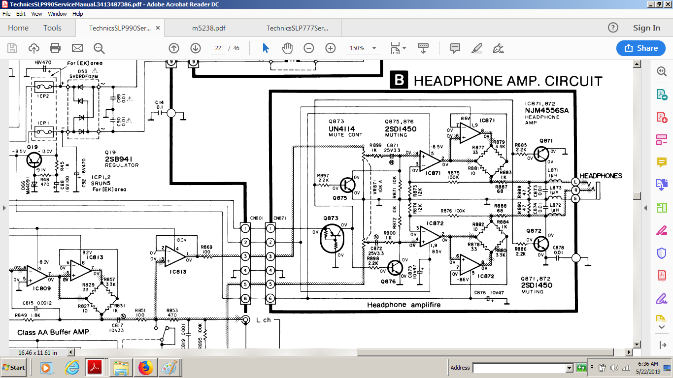Print the document with printer icon
The image size is (673, 378).
55,48
